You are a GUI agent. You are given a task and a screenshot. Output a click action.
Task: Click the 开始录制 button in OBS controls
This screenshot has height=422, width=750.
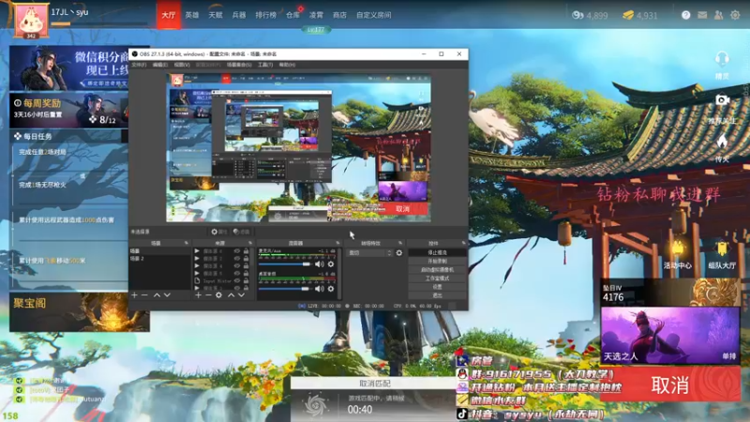tap(437, 262)
